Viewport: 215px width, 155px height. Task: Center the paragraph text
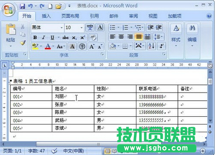121,37
